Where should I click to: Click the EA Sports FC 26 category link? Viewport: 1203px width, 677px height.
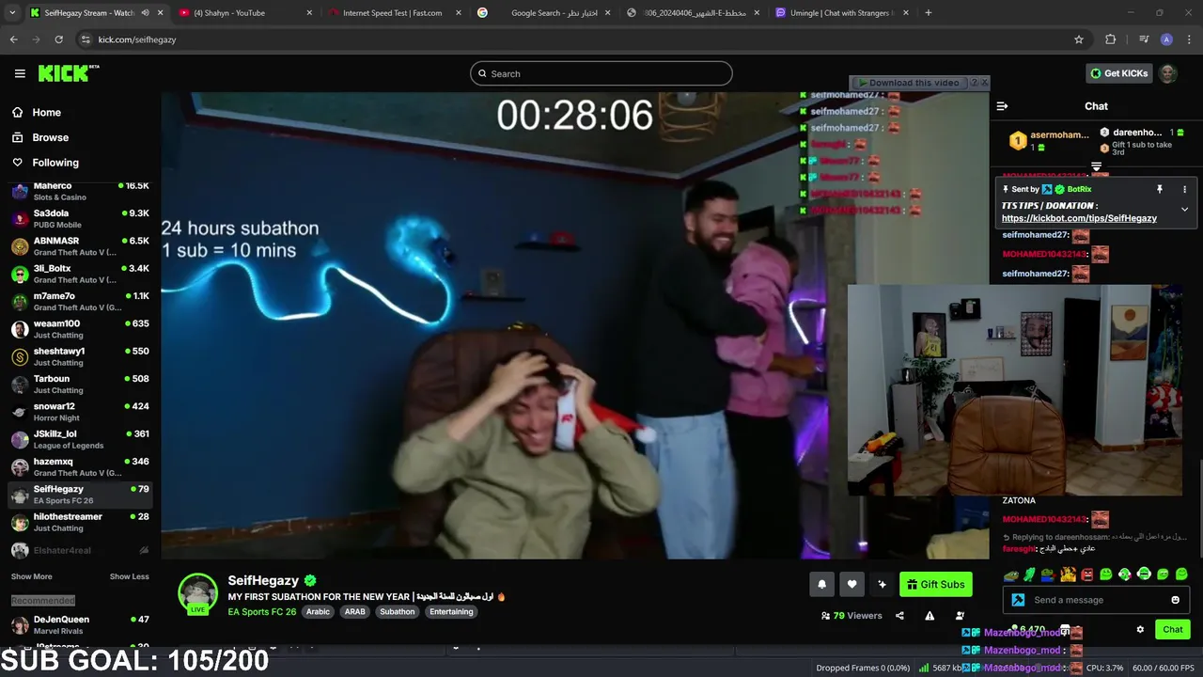pyautogui.click(x=261, y=612)
